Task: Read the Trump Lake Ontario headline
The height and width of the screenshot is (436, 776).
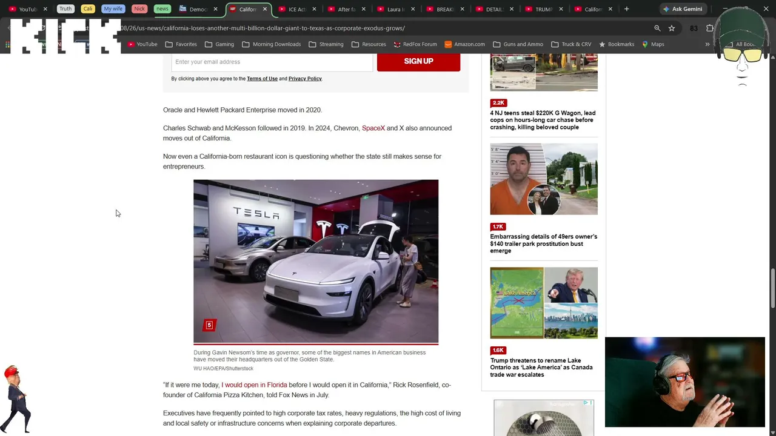Action: tap(541, 368)
